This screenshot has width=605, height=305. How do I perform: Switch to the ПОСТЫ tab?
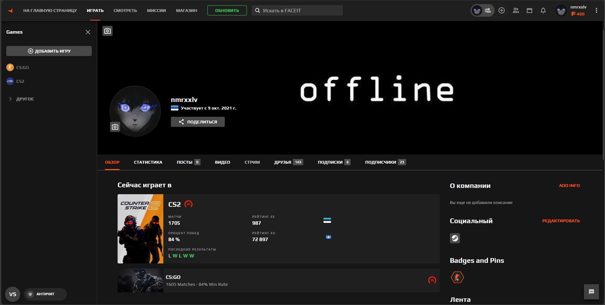(189, 162)
